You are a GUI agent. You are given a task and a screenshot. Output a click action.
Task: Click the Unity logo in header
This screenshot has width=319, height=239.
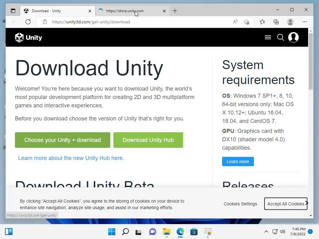pyautogui.click(x=28, y=37)
